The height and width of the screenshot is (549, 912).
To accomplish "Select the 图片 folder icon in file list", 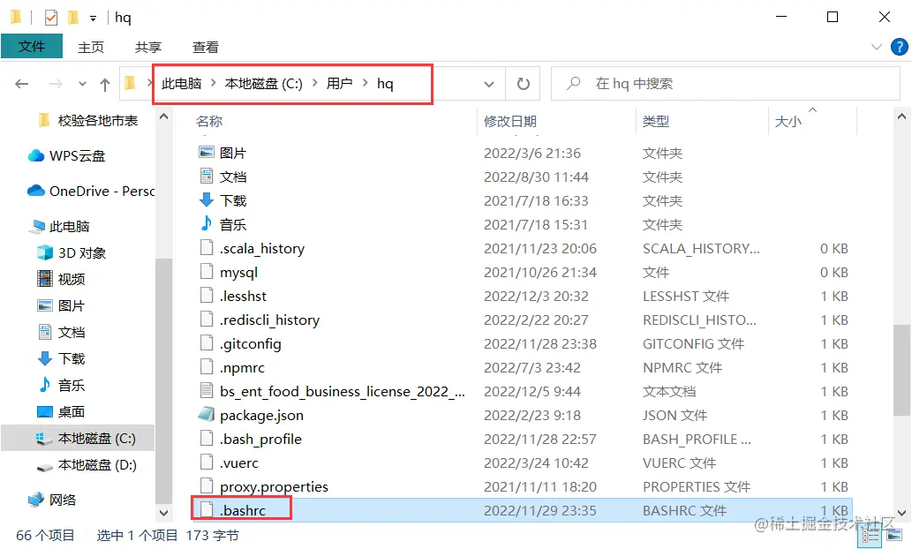I will point(207,153).
